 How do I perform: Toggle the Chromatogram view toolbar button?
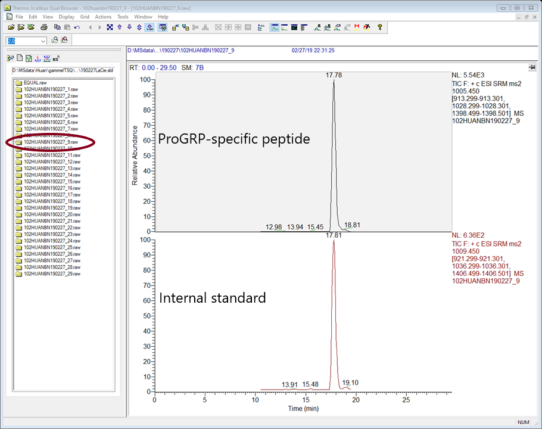click(x=275, y=27)
